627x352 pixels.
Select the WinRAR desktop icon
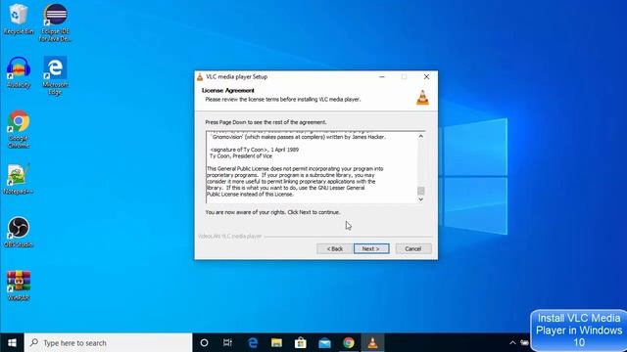[x=19, y=286]
